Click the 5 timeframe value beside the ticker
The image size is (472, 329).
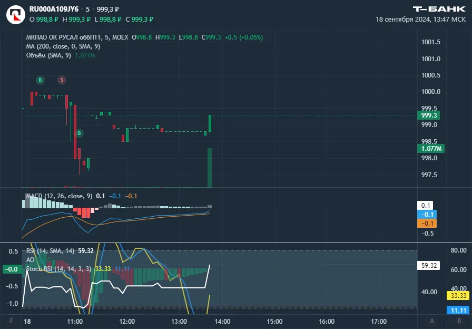87,9
